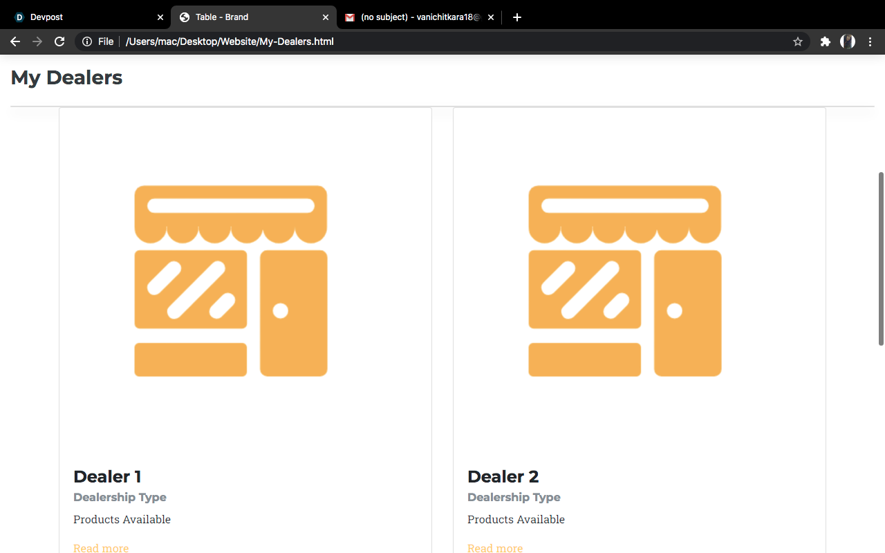
Task: Click the forward navigation arrow
Action: (x=37, y=41)
